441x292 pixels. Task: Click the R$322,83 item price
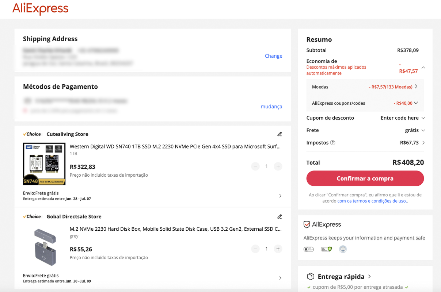pos(83,167)
